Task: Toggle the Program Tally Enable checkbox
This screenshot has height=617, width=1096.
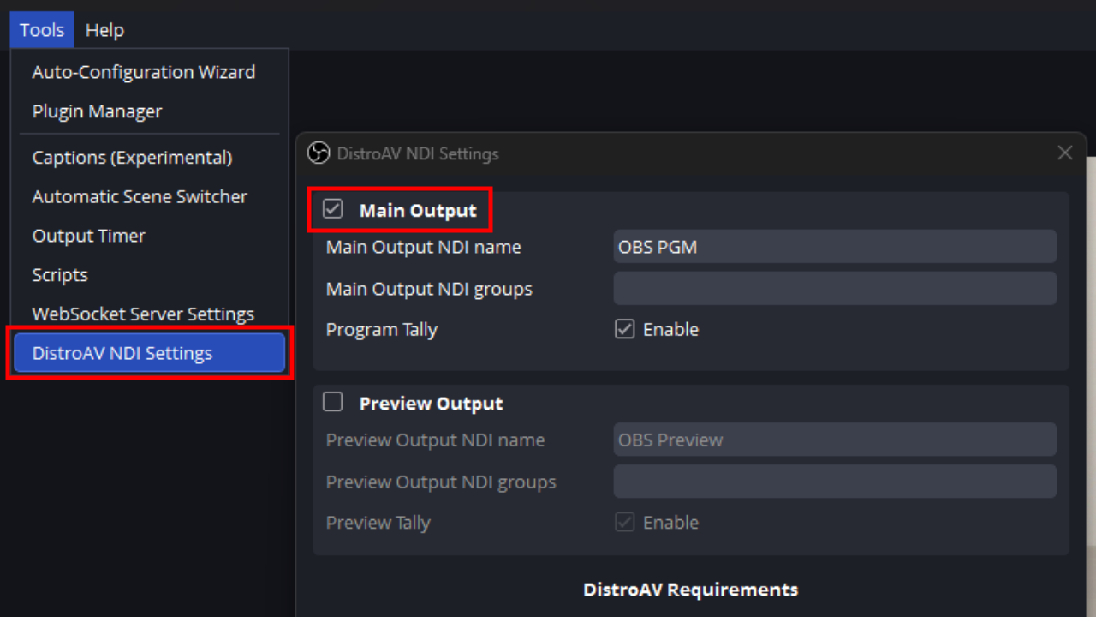Action: 625,329
